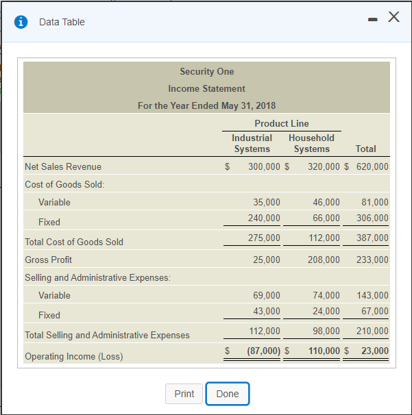412x415 pixels.
Task: Click variable COGS total 81,000
Action: coord(375,202)
